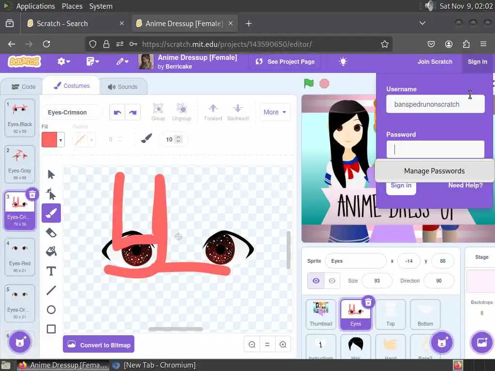
Task: Click the redo arrow
Action: tap(133, 112)
